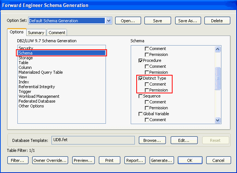This screenshot has width=237, height=173.
Task: Select Referential Integrity in category list
Action: pos(37,87)
